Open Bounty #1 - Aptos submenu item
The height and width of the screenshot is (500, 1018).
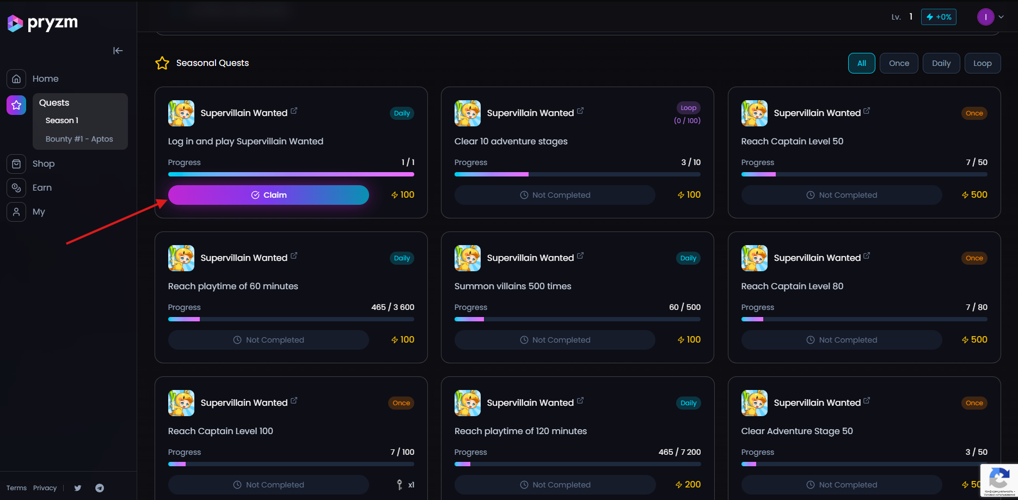point(79,139)
